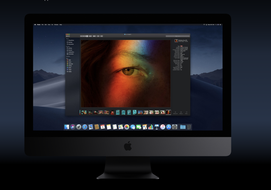The image size is (271, 190).
Task: Open Messages from the Dock
Action: (x=132, y=127)
